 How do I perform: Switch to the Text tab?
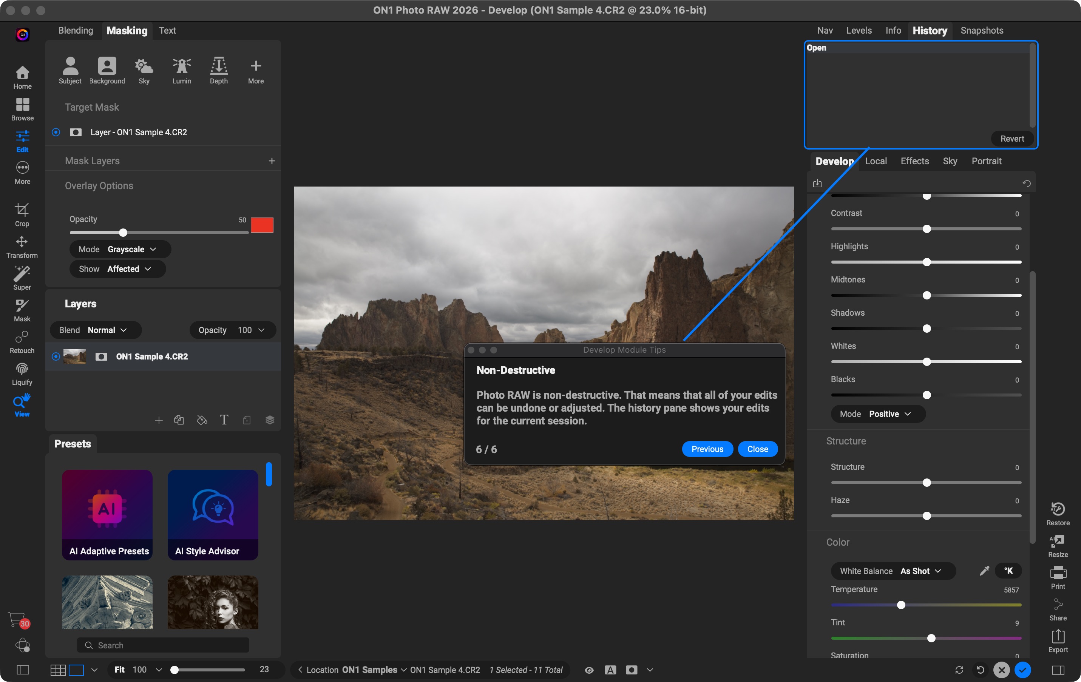[167, 30]
